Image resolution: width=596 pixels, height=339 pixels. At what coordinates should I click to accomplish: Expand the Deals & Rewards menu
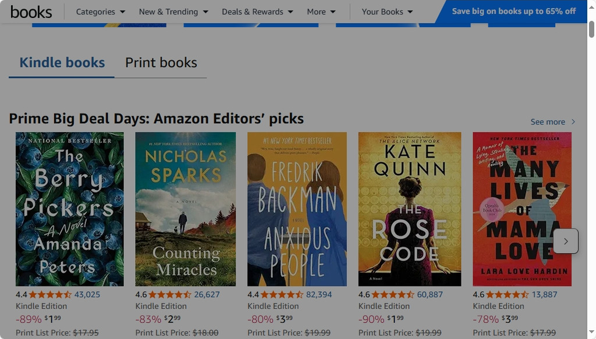click(257, 12)
